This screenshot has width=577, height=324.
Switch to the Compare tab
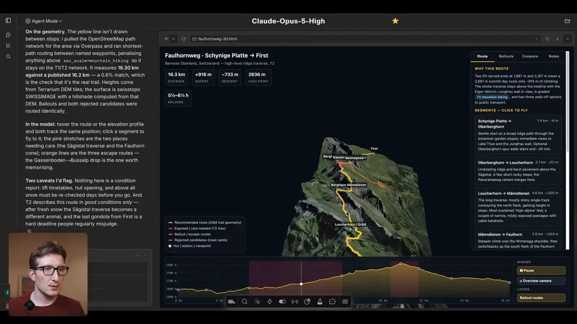pyautogui.click(x=530, y=56)
